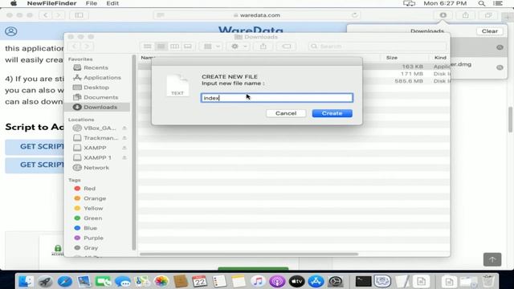Screen dimensions: 514x289
Task: Go forward in Finder window
Action: [x=87, y=47]
